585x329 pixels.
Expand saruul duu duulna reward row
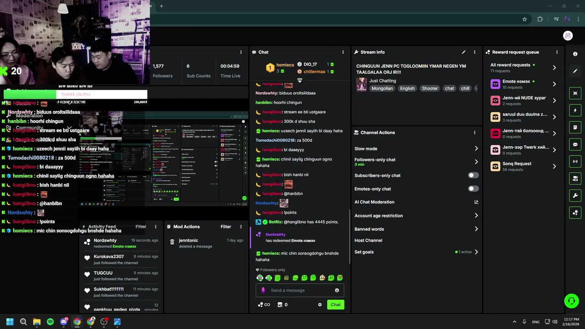pyautogui.click(x=554, y=117)
